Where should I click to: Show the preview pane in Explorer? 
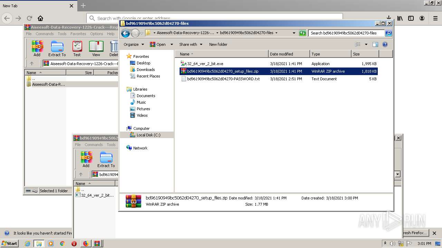tap(375, 44)
